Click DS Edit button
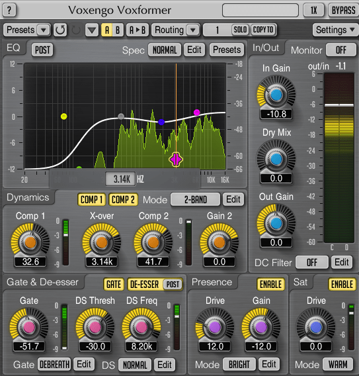359x376 pixels. 164,365
